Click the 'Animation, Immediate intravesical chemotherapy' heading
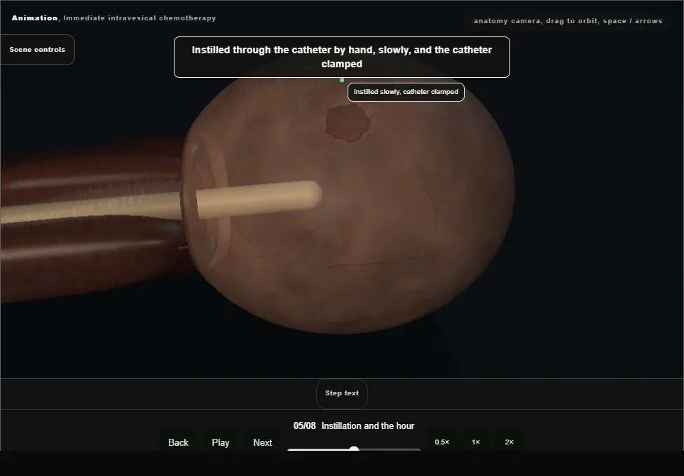The image size is (684, 476). point(114,18)
